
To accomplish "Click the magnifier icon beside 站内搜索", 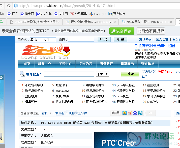I will (x=22, y=74).
